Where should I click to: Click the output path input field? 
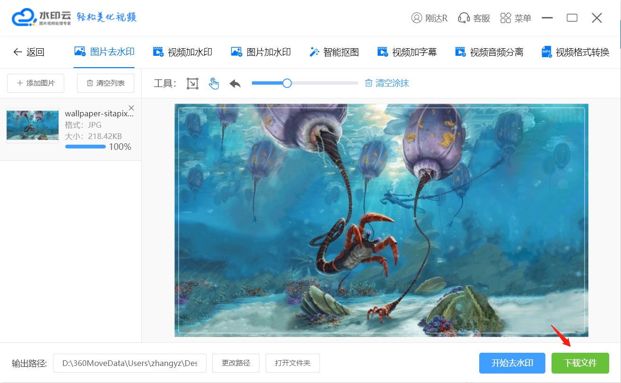pos(129,363)
